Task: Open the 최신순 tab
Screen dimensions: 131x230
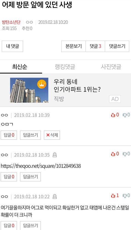Action: [20, 67]
